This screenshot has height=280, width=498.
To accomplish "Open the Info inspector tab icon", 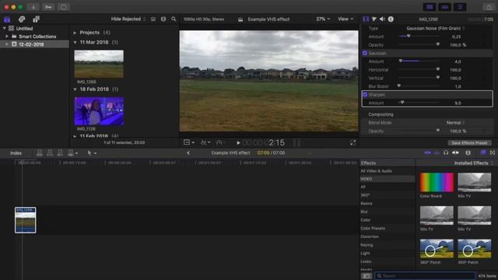I will [391, 19].
